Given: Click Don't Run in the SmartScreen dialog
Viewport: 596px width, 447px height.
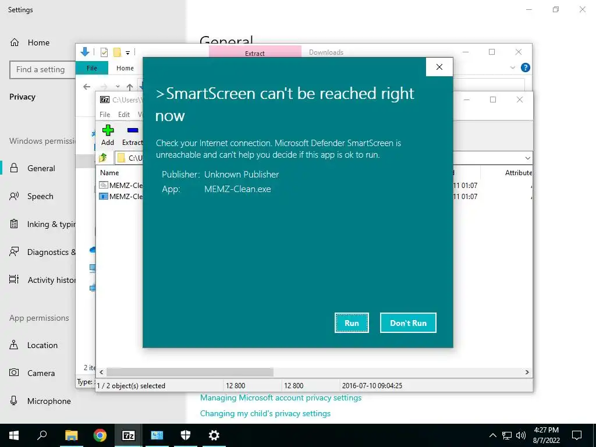Looking at the screenshot, I should (408, 322).
